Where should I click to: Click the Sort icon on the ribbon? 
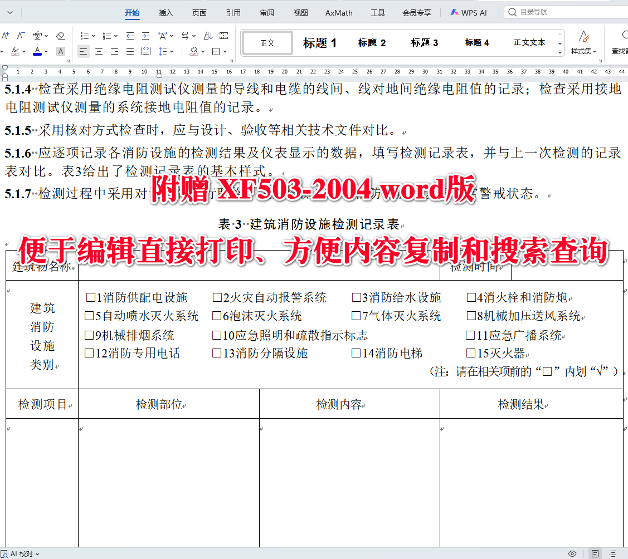click(x=208, y=36)
